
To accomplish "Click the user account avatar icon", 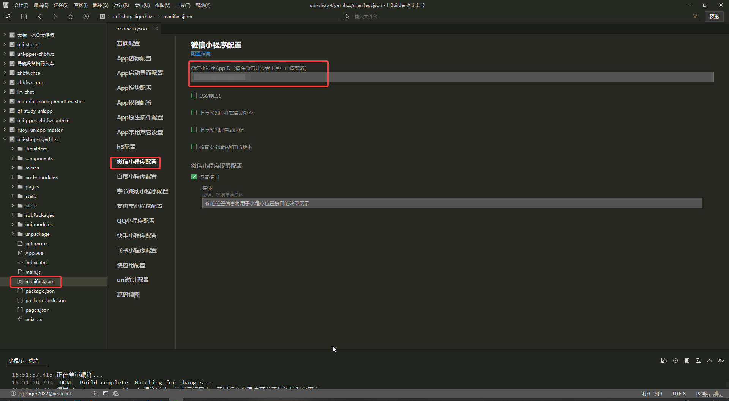I will click(x=13, y=393).
